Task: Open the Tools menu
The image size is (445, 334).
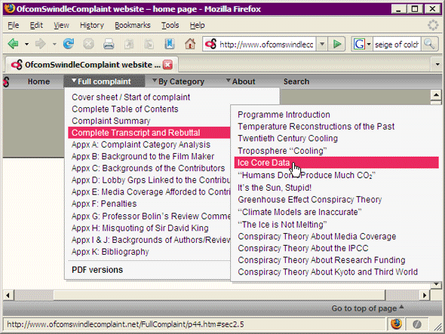Action: 170,25
